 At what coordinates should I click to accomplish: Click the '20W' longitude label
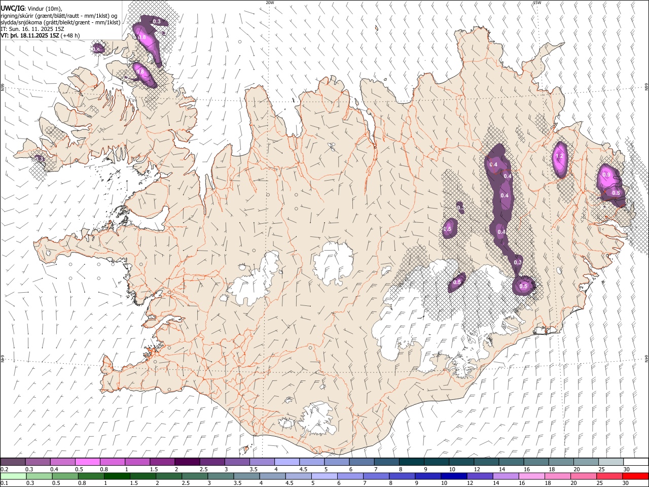coord(270,3)
